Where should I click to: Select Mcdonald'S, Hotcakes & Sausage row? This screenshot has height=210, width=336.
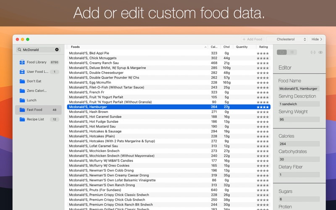point(169,131)
